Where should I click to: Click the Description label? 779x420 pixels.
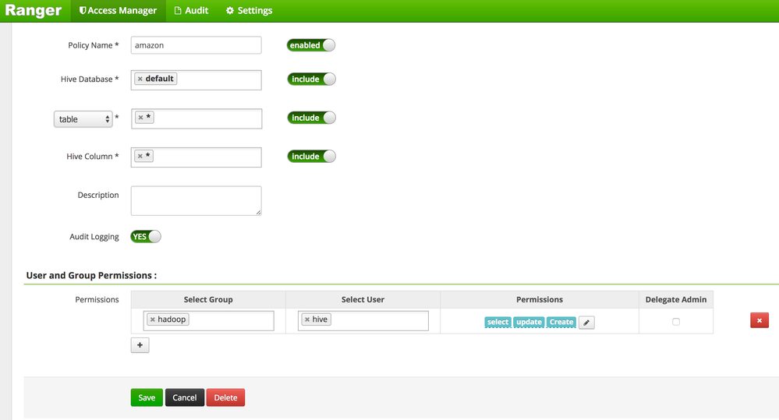pyautogui.click(x=98, y=195)
